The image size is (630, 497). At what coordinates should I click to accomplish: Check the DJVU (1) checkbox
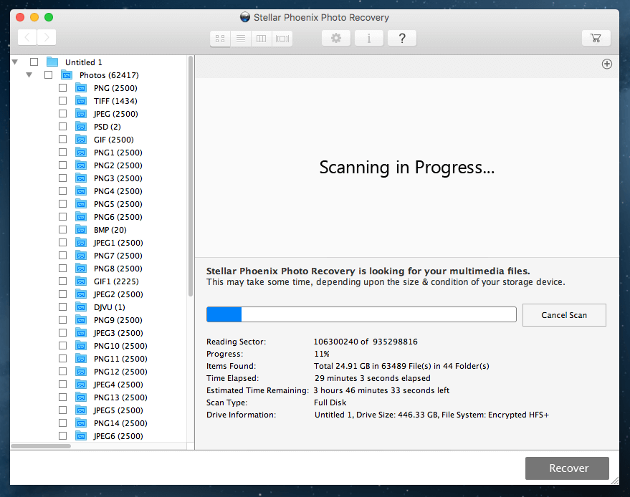(x=62, y=307)
